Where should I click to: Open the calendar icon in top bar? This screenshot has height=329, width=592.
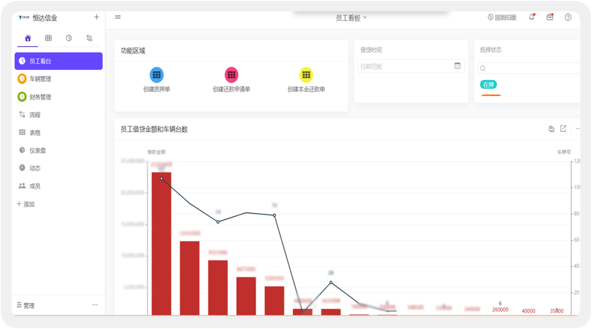coord(550,17)
